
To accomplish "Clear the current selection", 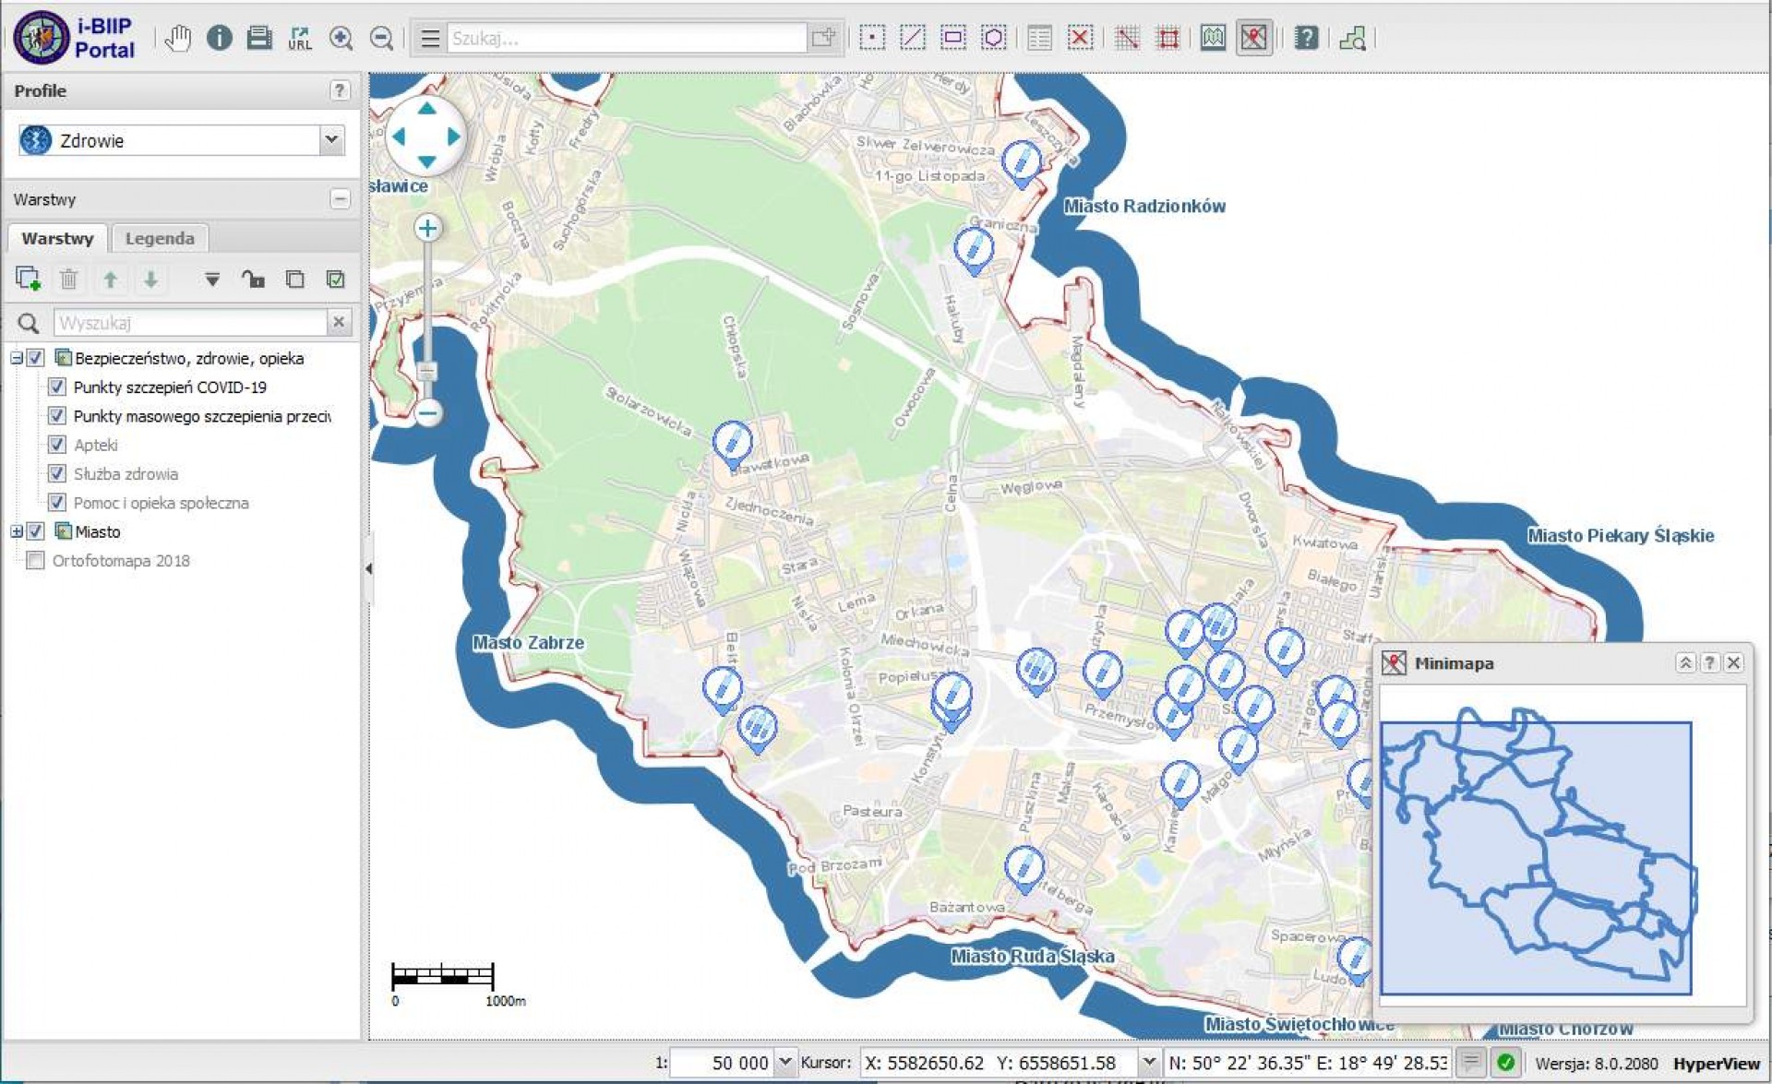I will click(x=1081, y=39).
